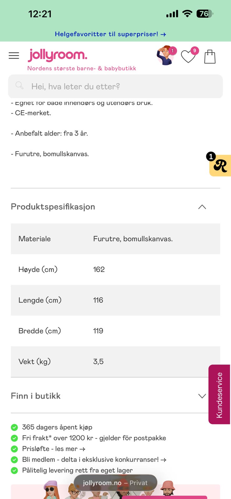Tap the search magnifier icon
231x499 pixels.
point(19,85)
